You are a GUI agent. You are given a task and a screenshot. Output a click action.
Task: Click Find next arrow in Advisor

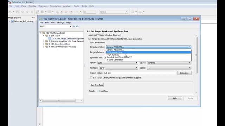pos(77,26)
